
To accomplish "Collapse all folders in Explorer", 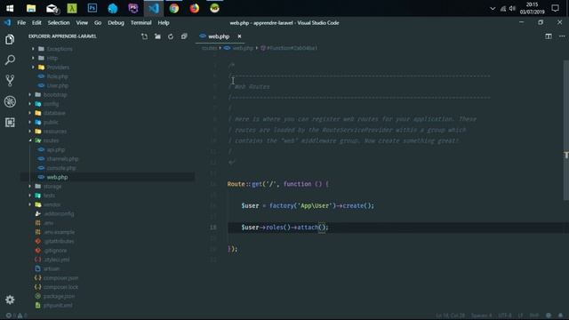I will coord(184,36).
